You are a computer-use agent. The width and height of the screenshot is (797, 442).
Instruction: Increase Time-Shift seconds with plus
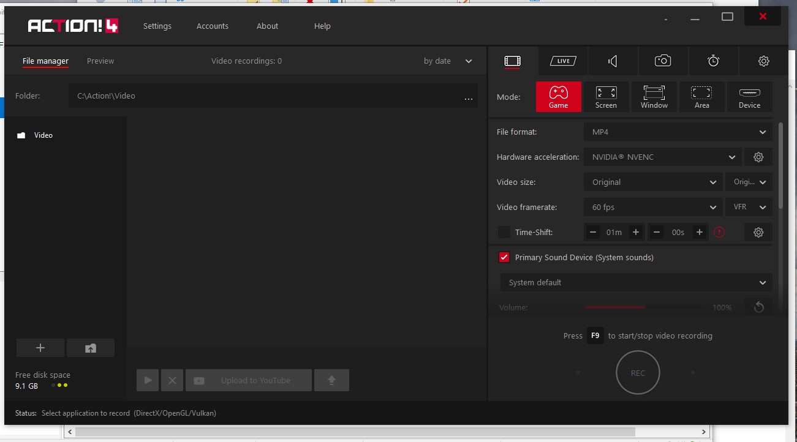(699, 232)
